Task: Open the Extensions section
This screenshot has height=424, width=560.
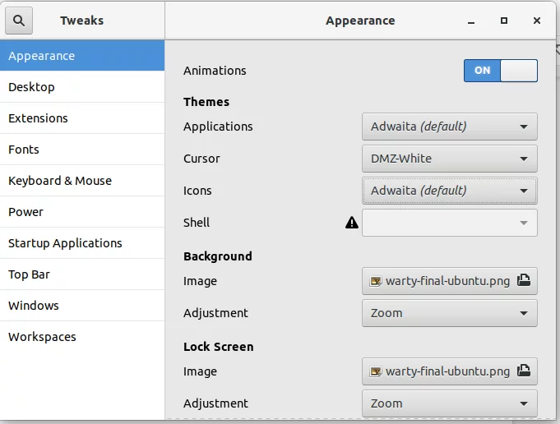Action: coord(38,118)
